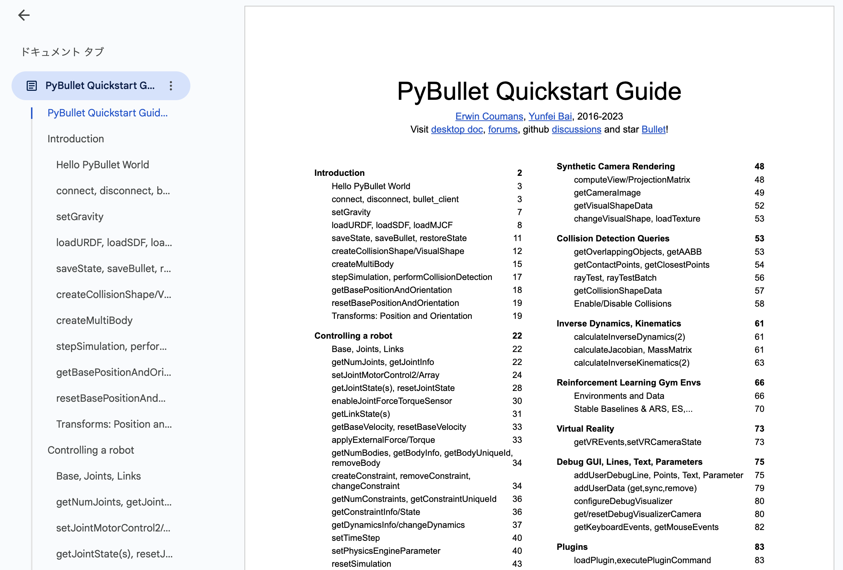Screen dimensions: 843x570
Task: Select Base, Joints, Links outline entry
Action: [98, 476]
